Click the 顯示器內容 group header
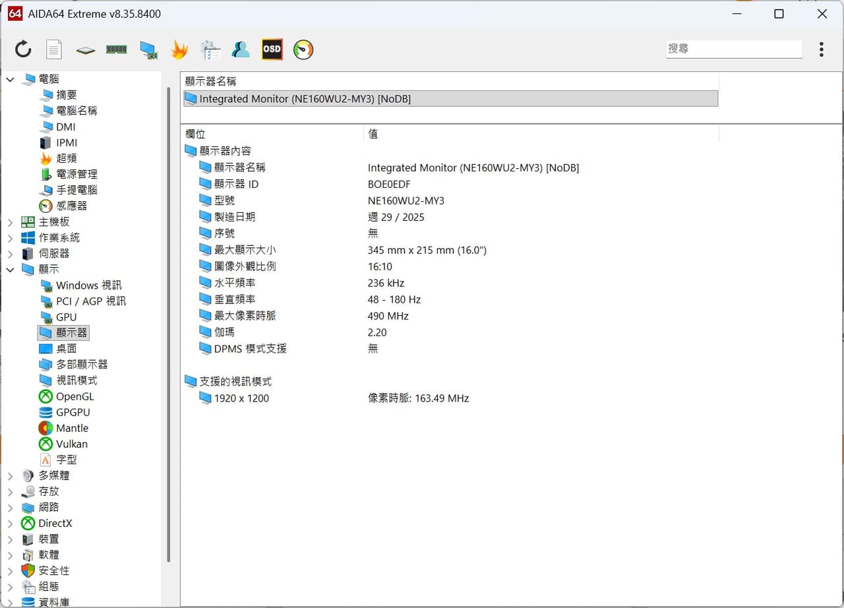The image size is (844, 608). [225, 151]
